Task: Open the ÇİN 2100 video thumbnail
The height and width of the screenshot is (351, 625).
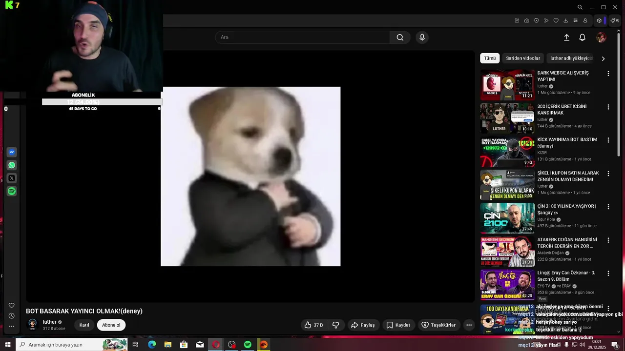Action: 507,218
